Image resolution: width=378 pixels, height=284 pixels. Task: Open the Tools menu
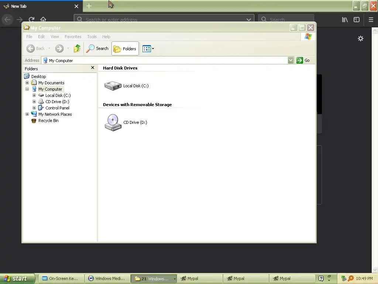[x=92, y=37]
